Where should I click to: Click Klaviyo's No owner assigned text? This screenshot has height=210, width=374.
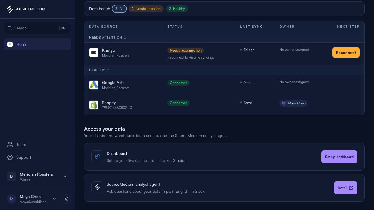tap(294, 50)
